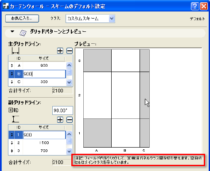This screenshot has width=210, height=171.
Task: Click the reorder handle for main row B
Action: coord(12,74)
